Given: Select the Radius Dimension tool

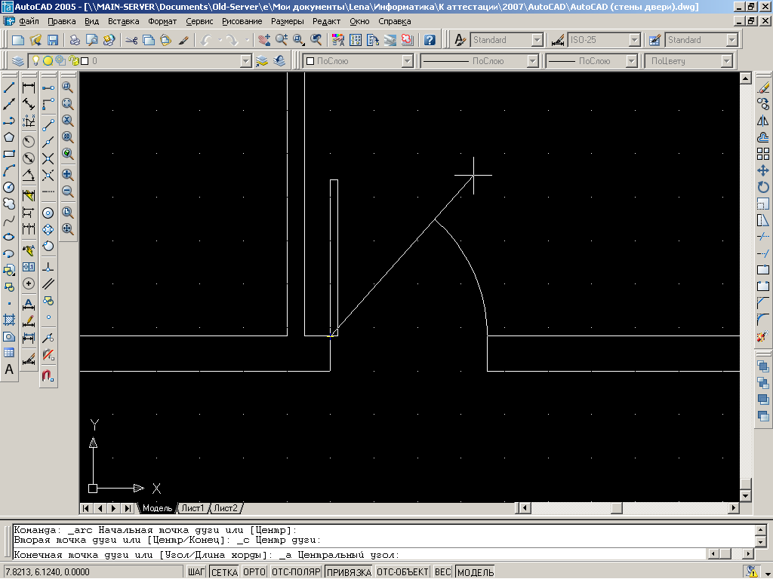Looking at the screenshot, I should 29,142.
